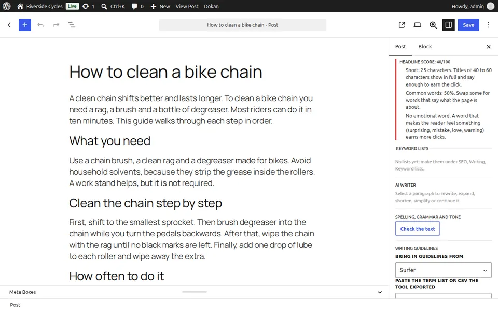Toggle the blue block inserter plus button
Screen dimensions: 498x311
(x=25, y=25)
